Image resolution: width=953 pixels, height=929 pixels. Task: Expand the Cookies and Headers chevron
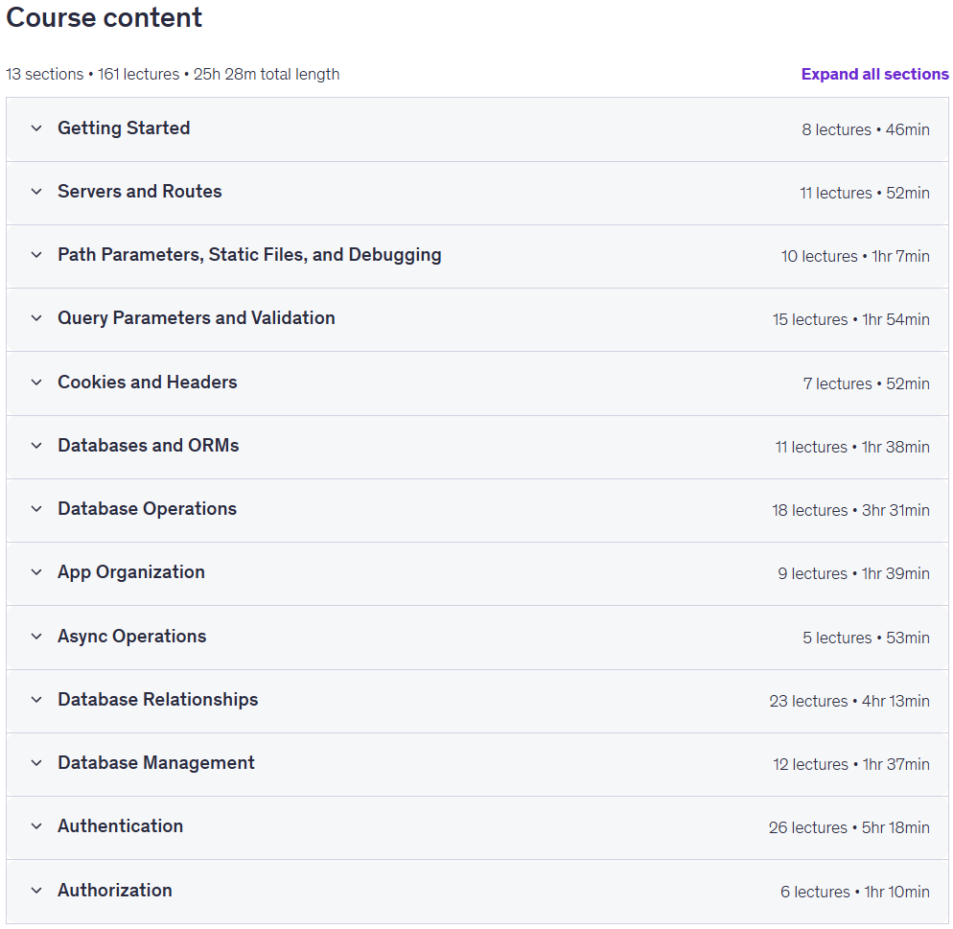point(36,383)
